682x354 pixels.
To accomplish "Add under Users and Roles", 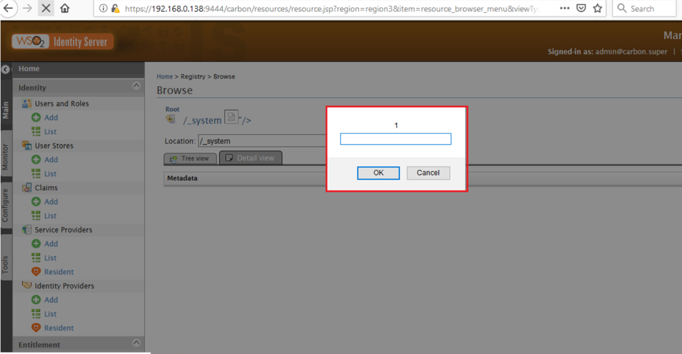I will click(51, 118).
